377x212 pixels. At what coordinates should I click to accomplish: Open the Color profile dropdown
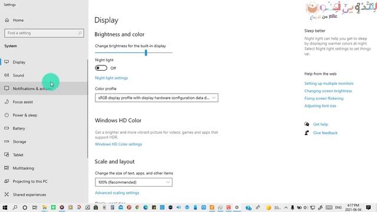pyautogui.click(x=157, y=98)
